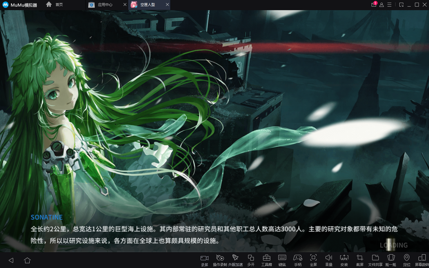
Task: Open the hamburger menu in title bar
Action: point(389,5)
